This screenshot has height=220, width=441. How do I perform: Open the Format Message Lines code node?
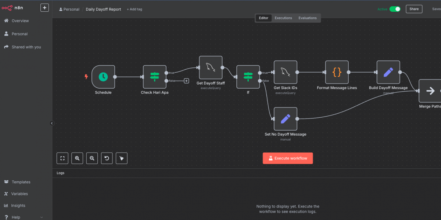click(337, 72)
